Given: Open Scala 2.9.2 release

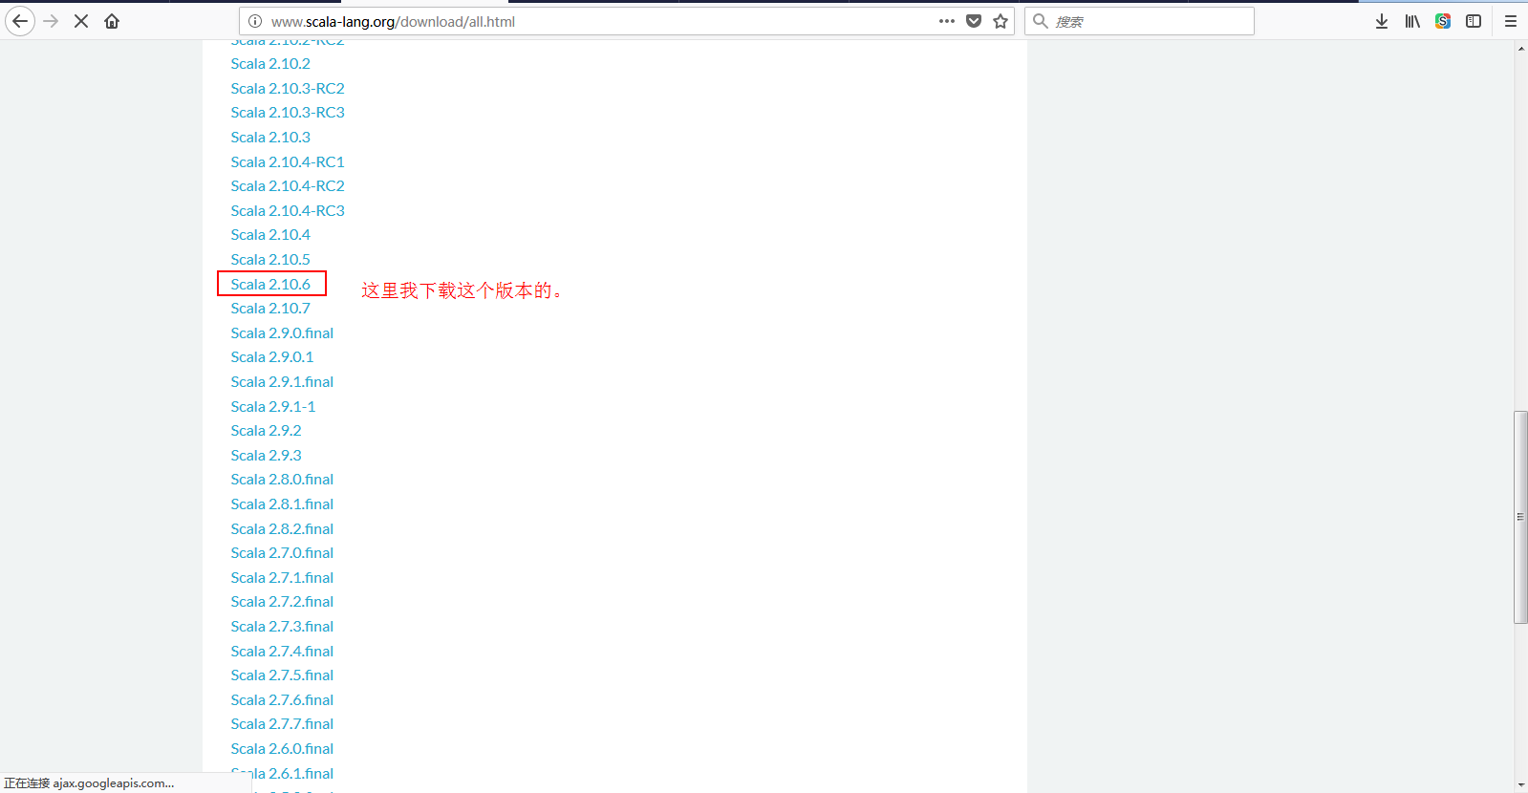Looking at the screenshot, I should pos(266,431).
